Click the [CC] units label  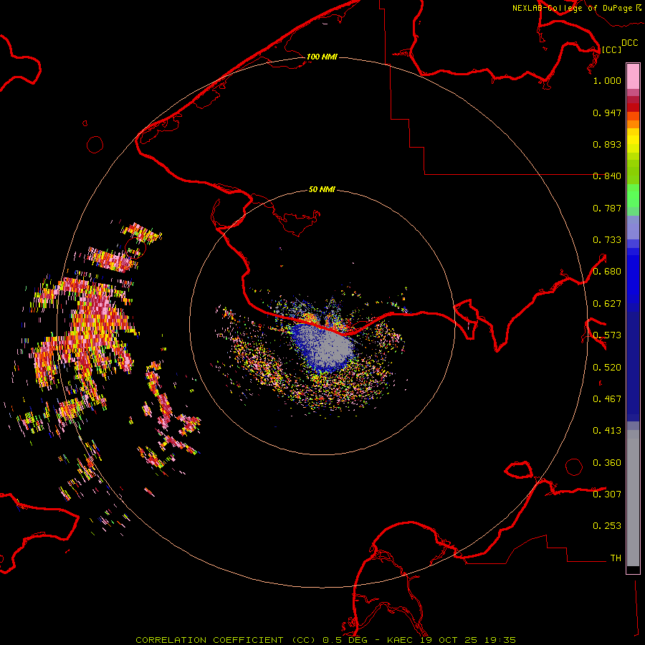[x=611, y=49]
